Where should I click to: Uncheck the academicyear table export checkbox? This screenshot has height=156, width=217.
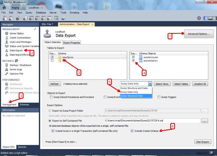tap(133, 57)
